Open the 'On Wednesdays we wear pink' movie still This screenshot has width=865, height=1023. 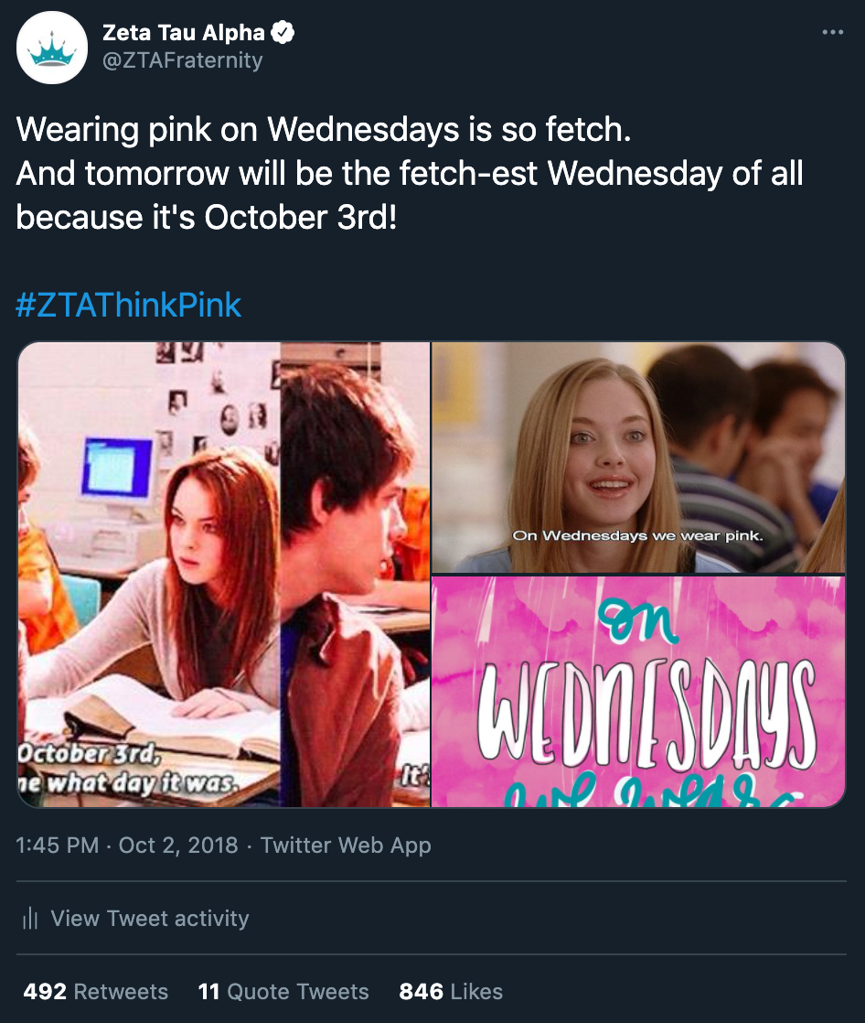click(639, 458)
